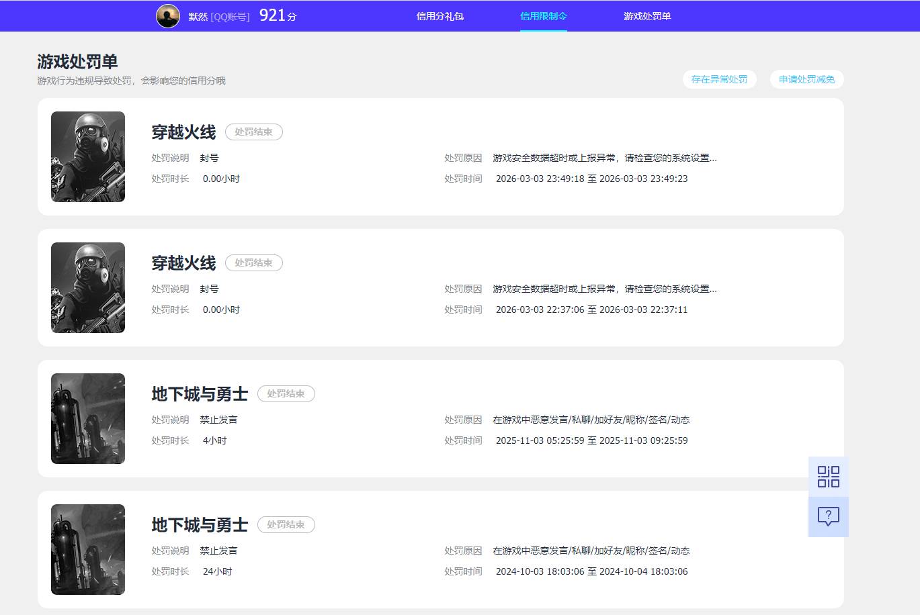
Task: Click the 默然 username in the header
Action: point(198,17)
